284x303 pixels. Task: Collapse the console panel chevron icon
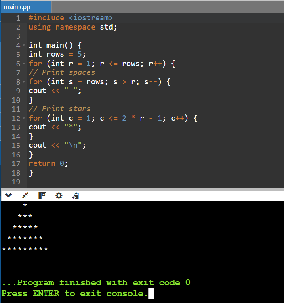pos(8,195)
